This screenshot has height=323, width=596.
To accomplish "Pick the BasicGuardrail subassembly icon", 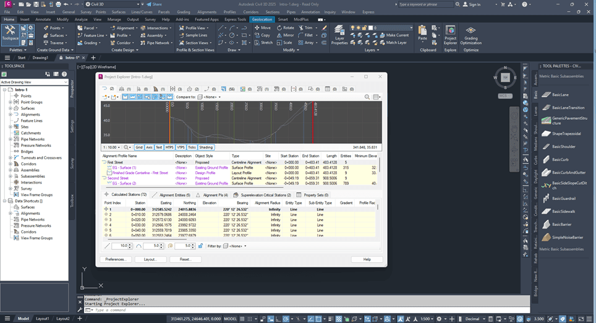I will 547,198.
